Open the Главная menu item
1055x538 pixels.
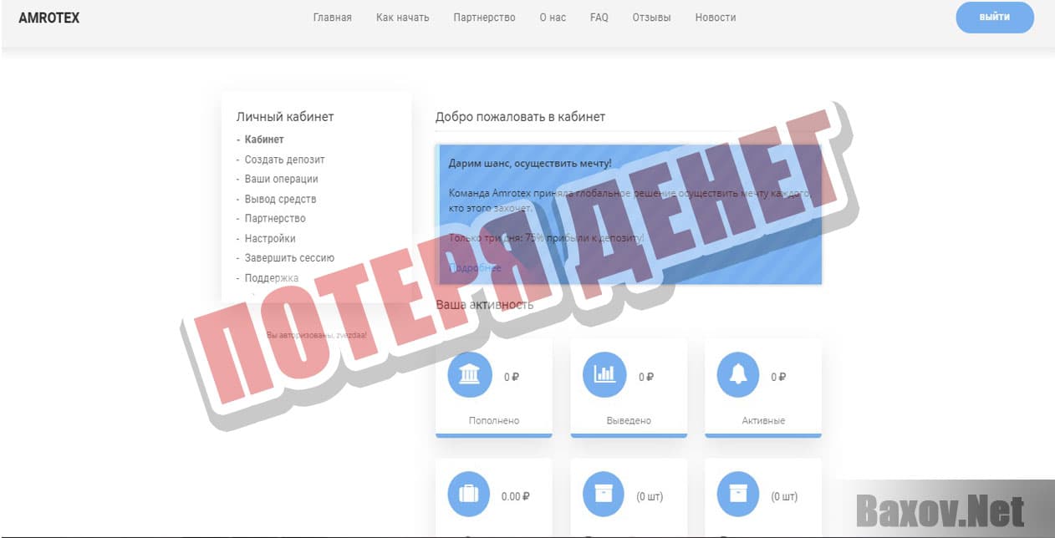(332, 17)
